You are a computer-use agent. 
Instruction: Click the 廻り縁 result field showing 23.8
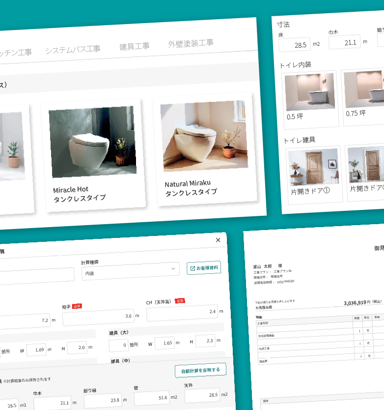click(103, 401)
